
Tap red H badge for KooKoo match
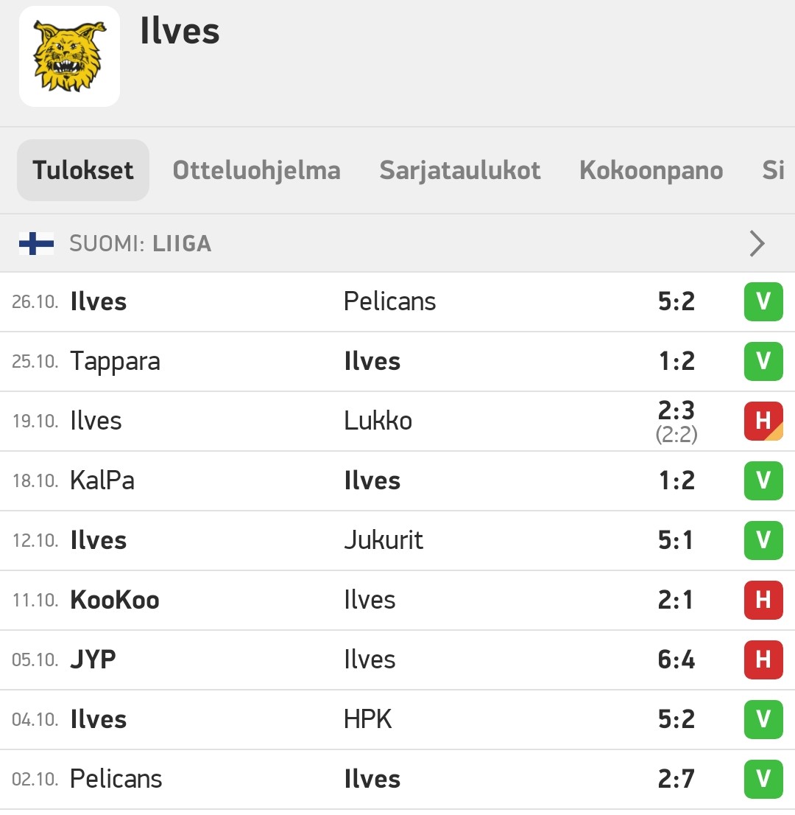(x=763, y=600)
